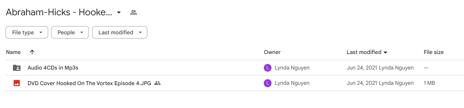This screenshot has height=108, width=464.
Task: Click the shared icon next to DVD Cover file
Action: point(158,83)
